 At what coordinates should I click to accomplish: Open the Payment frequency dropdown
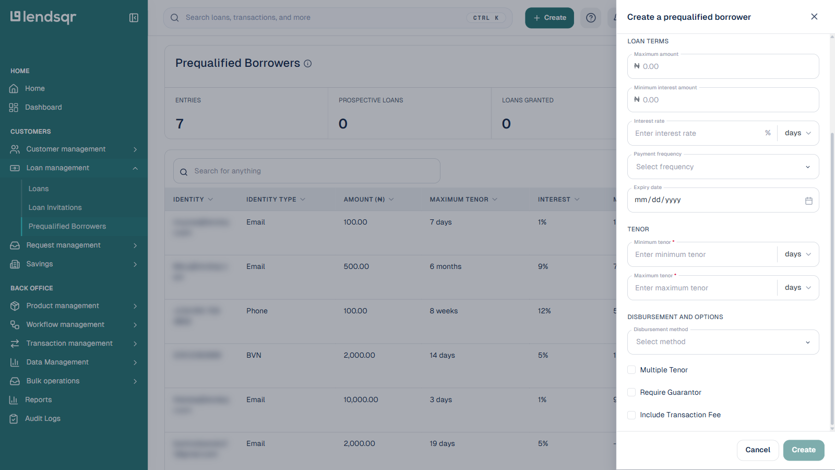pyautogui.click(x=723, y=167)
